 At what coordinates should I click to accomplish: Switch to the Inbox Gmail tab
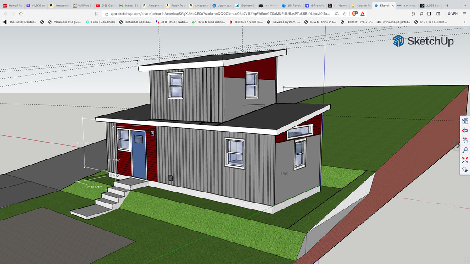pos(128,5)
